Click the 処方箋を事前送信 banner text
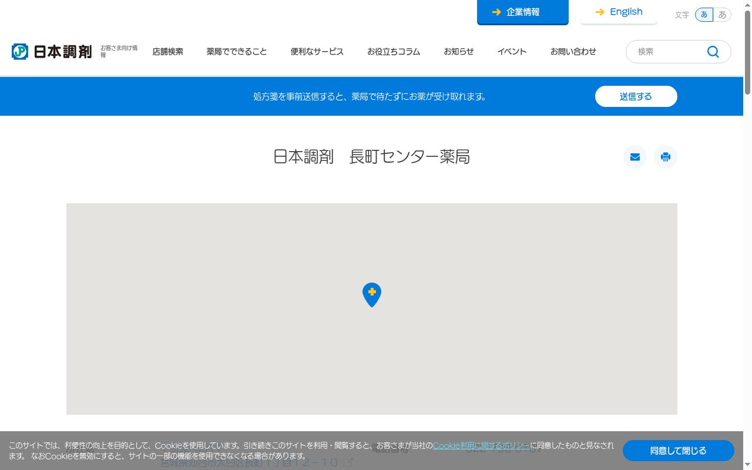The height and width of the screenshot is (470, 752). pos(371,96)
